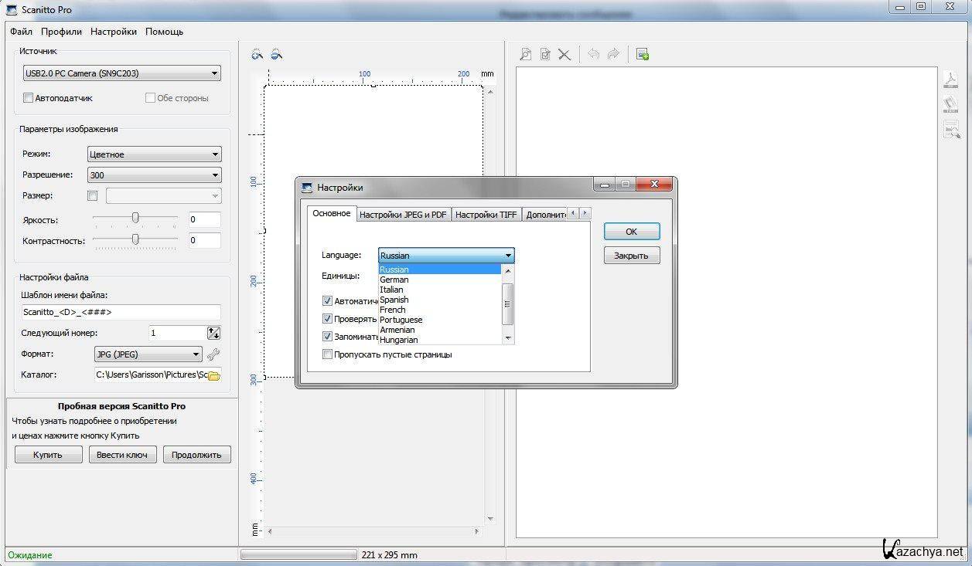Click the redo arrow icon
972x566 pixels.
(x=613, y=54)
